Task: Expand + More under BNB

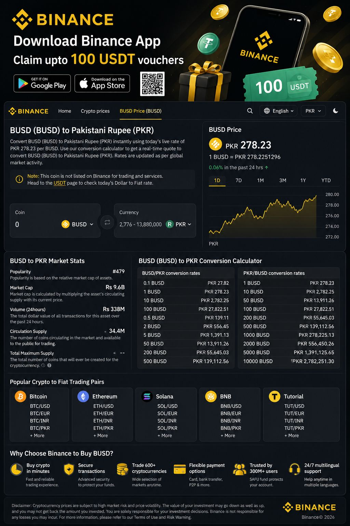Action: pos(228,436)
